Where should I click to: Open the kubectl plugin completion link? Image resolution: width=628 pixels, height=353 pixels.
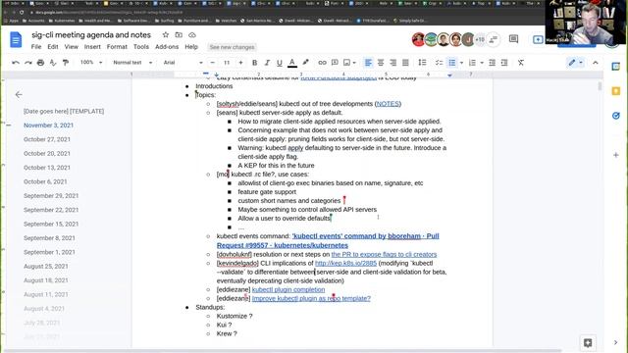tap(288, 289)
